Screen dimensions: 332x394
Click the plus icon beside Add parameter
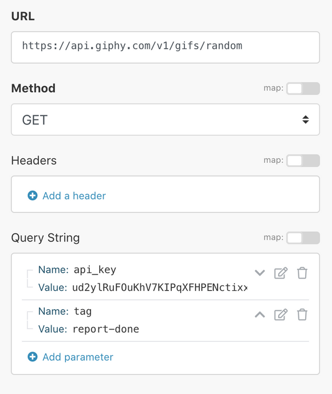33,357
